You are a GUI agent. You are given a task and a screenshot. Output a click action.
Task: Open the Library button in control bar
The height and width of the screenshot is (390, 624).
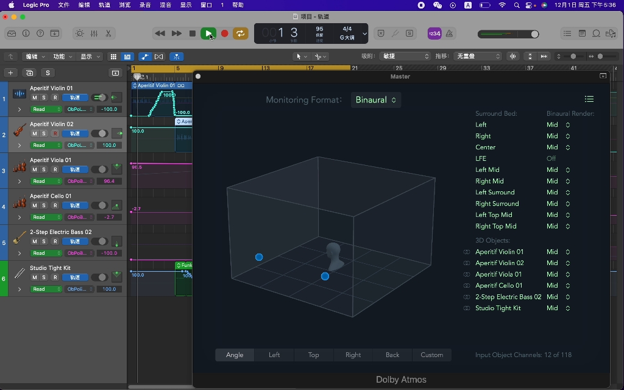click(x=12, y=34)
